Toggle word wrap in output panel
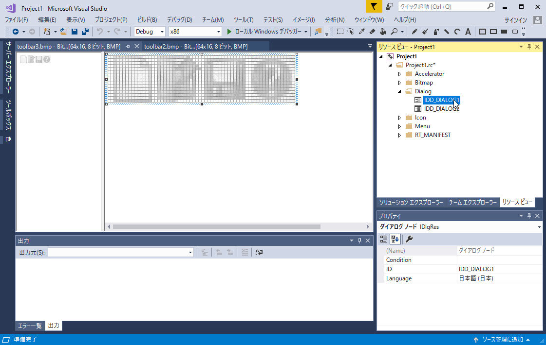Viewport: 546px width, 345px height. 259,252
